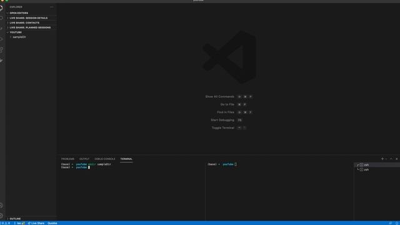Expand the sampleDir folder

tap(31, 37)
